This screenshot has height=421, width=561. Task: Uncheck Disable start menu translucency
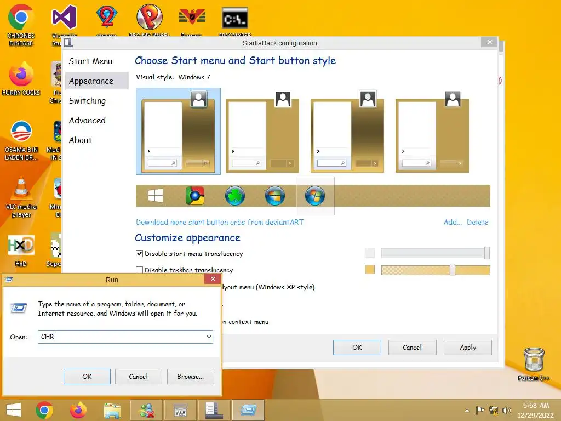[140, 253]
